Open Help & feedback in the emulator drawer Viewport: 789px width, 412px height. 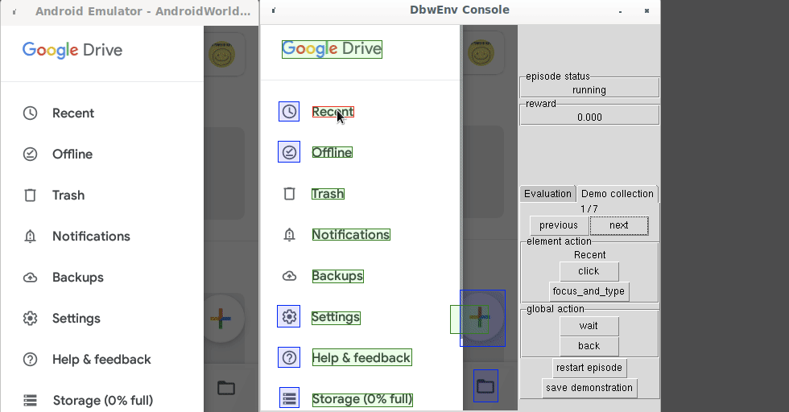[x=102, y=359]
